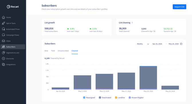Toggle the Reassigned checkbox

coord(84,97)
